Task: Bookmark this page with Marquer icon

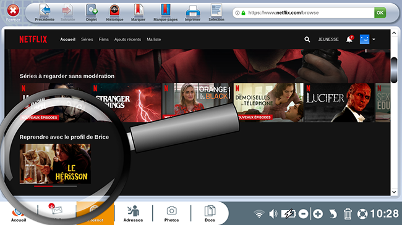Action: (138, 10)
